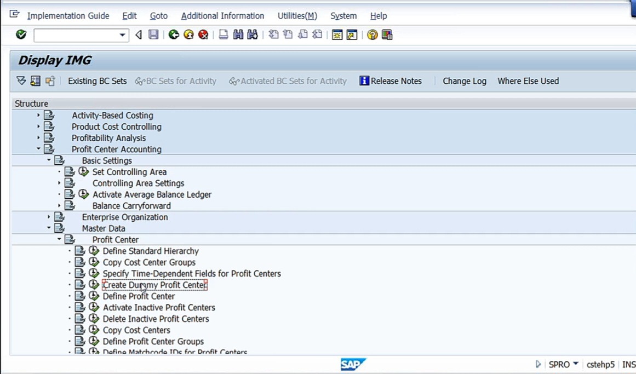The image size is (636, 374).
Task: Go to next page icon
Action: pyautogui.click(x=302, y=35)
